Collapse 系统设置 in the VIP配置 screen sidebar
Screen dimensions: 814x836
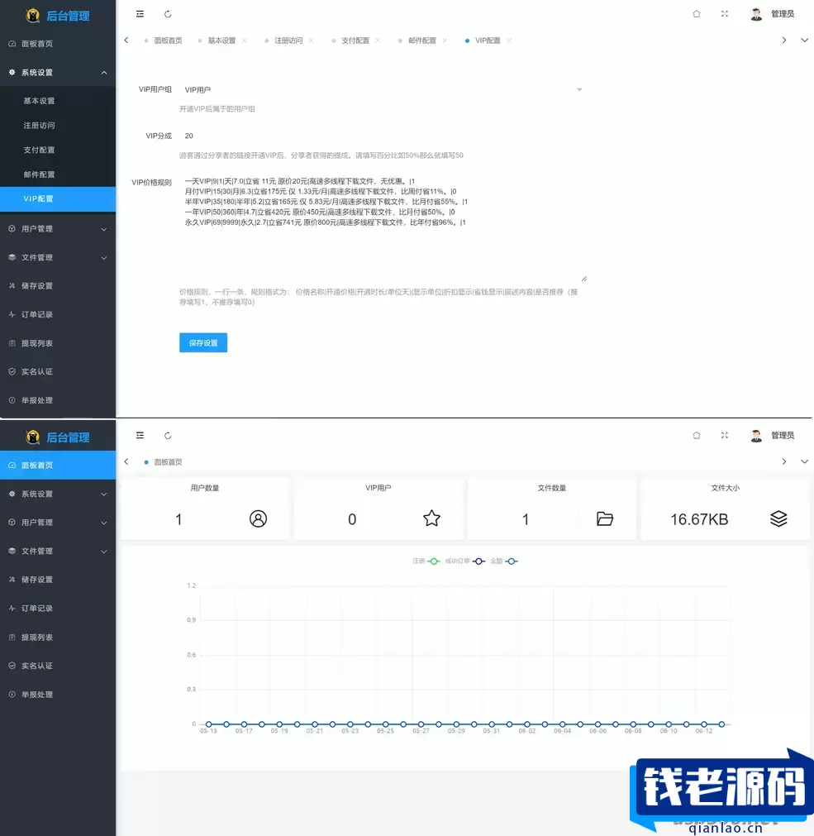[58, 73]
